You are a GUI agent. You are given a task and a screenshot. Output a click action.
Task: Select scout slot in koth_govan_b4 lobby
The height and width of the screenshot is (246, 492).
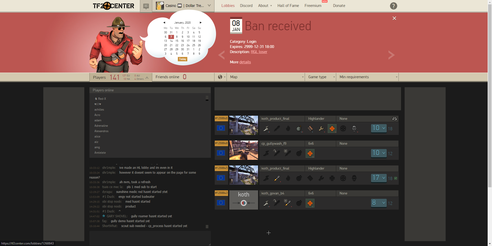pyautogui.click(x=266, y=203)
